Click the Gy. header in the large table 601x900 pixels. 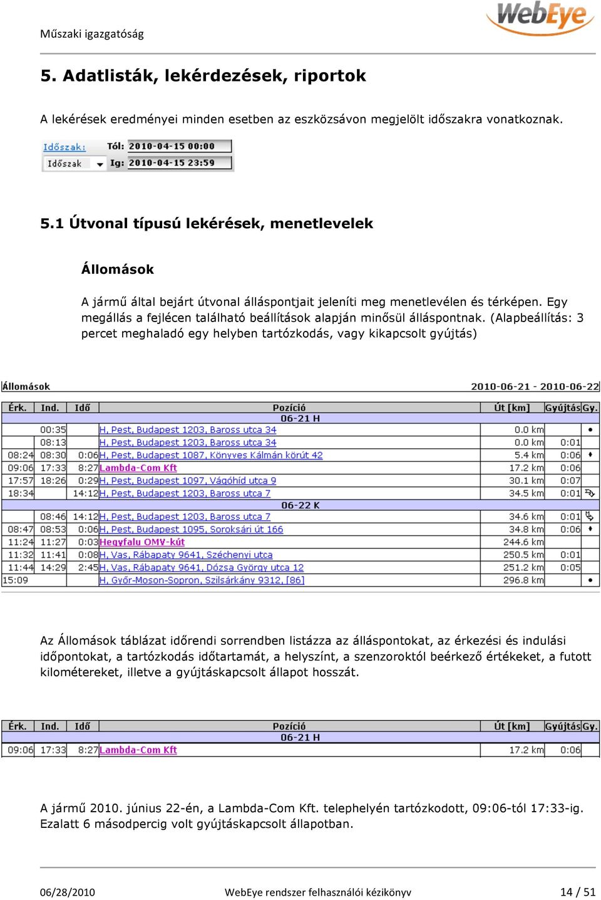(590, 407)
